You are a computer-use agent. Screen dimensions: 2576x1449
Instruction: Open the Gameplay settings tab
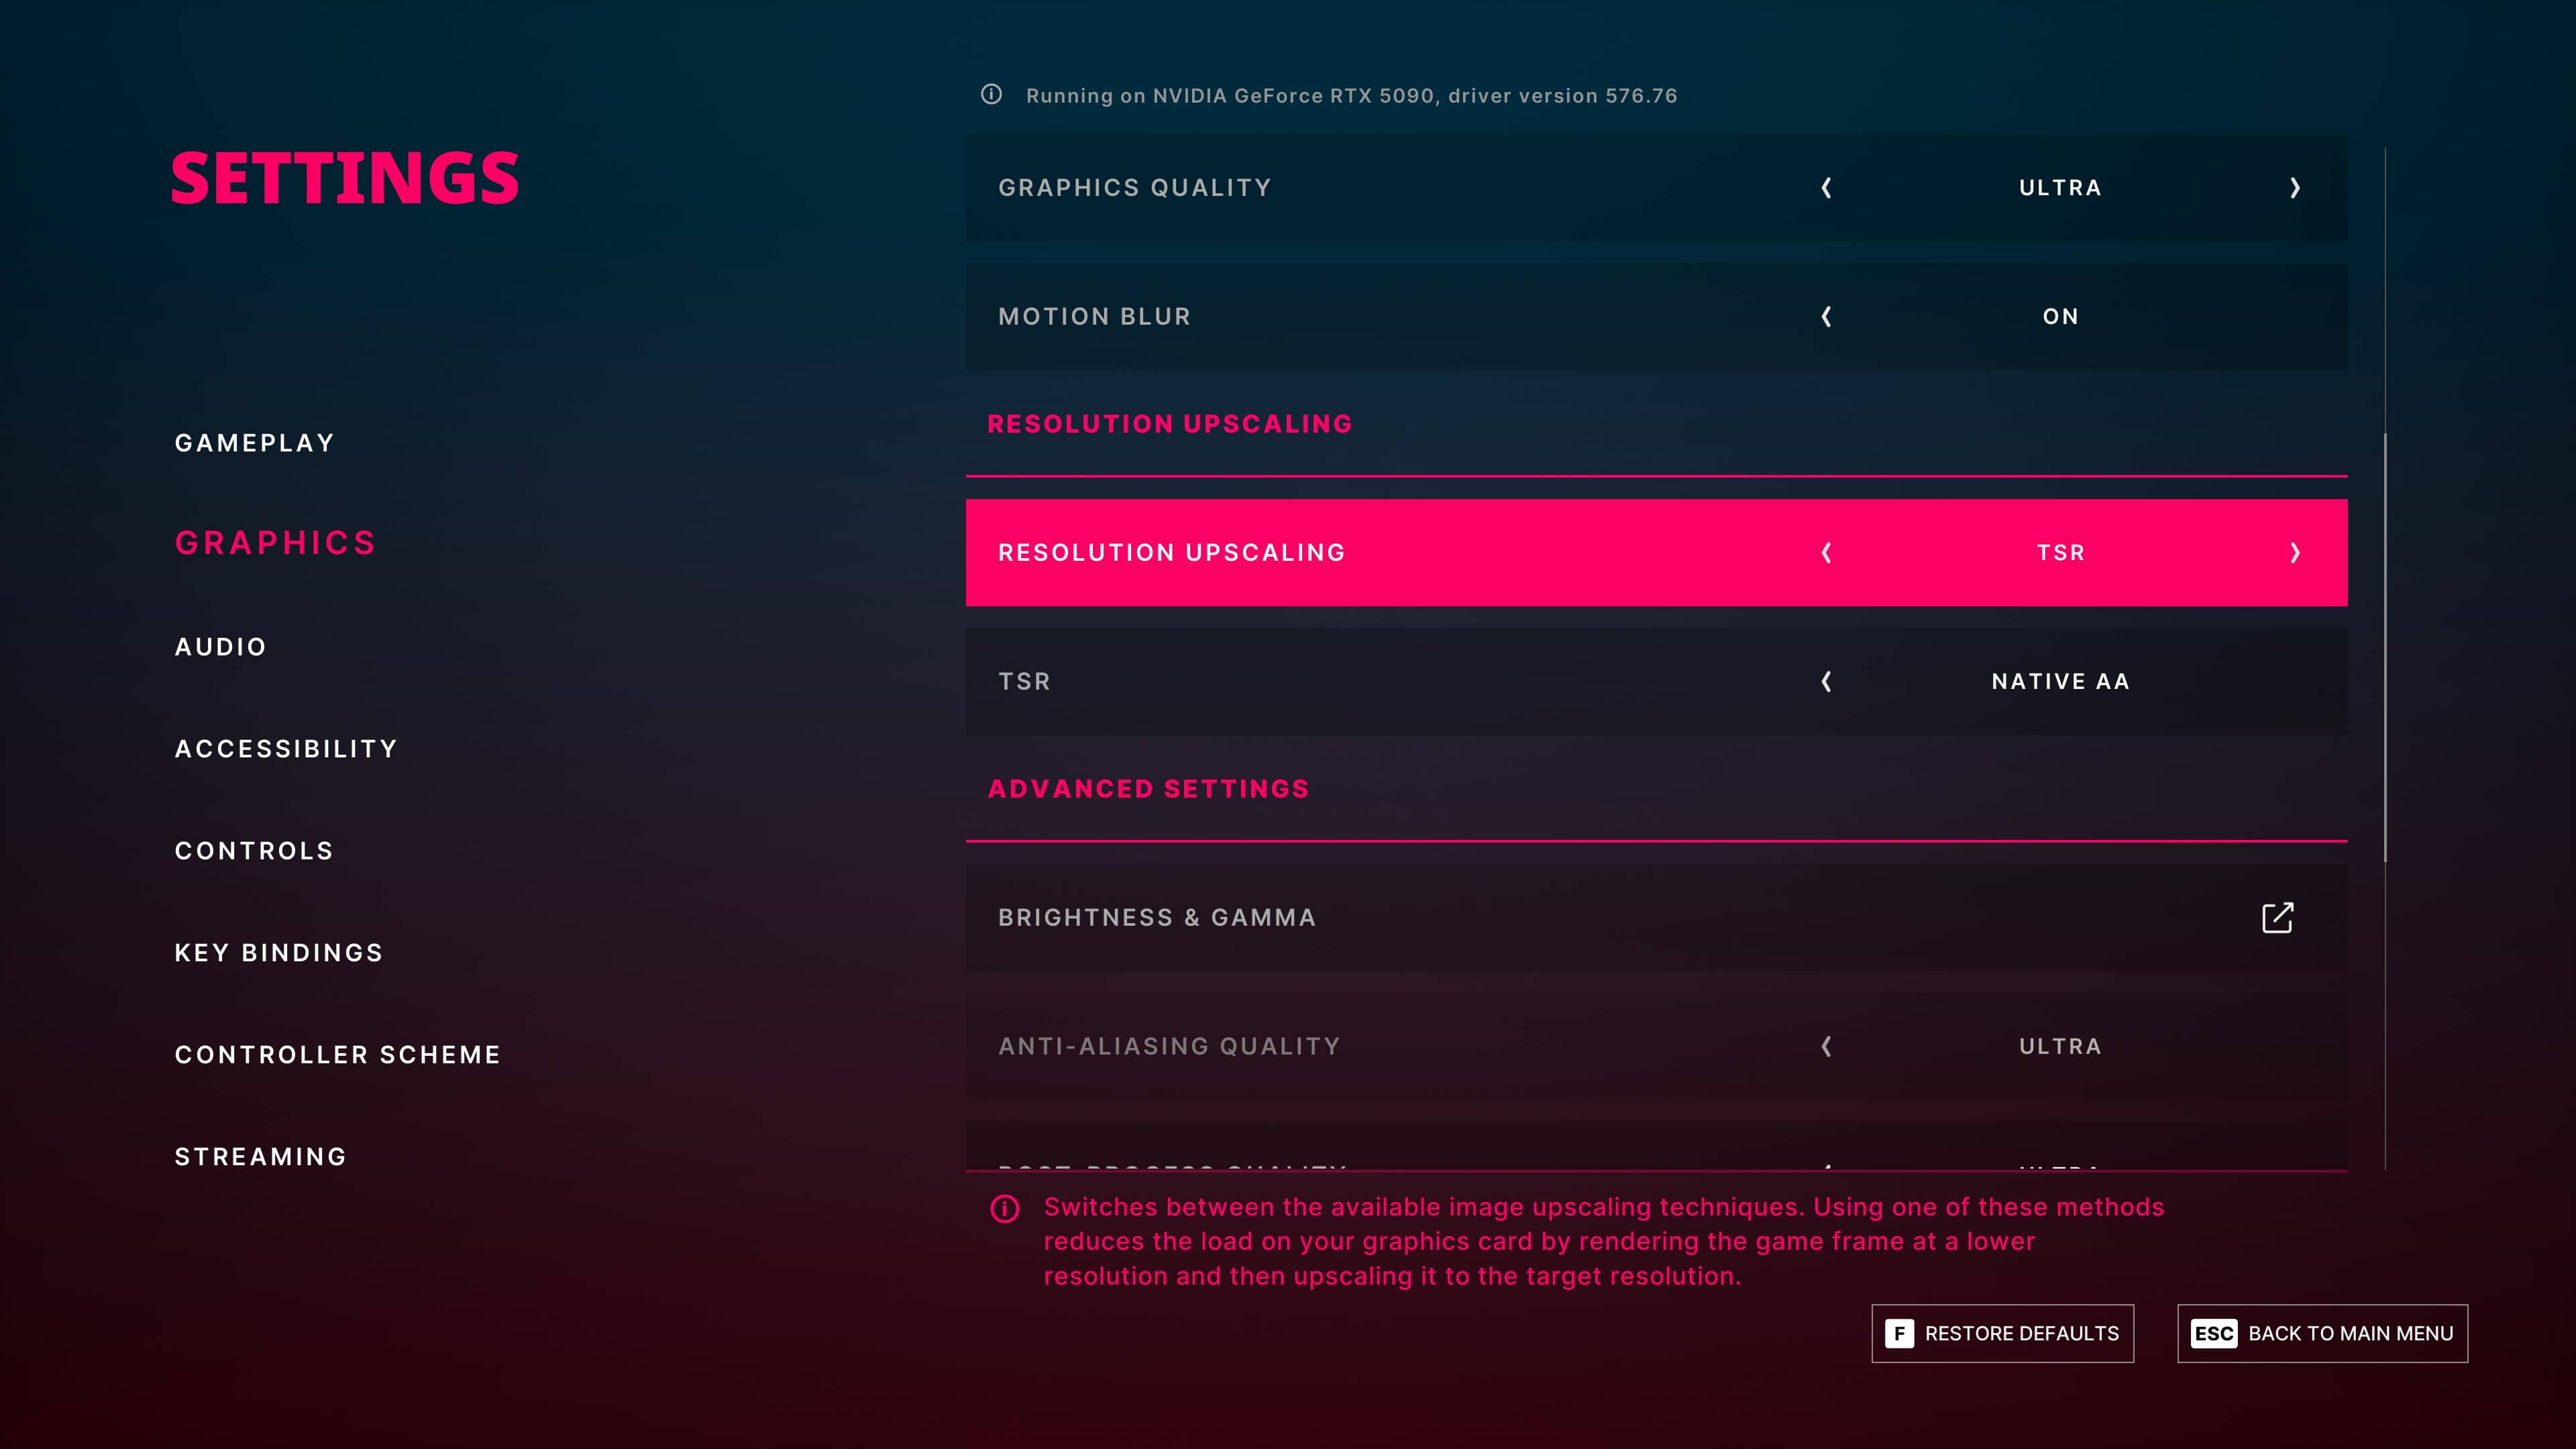(x=254, y=443)
